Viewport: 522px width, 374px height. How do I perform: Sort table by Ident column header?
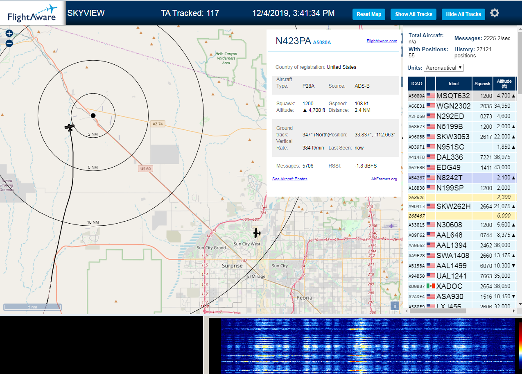click(454, 84)
